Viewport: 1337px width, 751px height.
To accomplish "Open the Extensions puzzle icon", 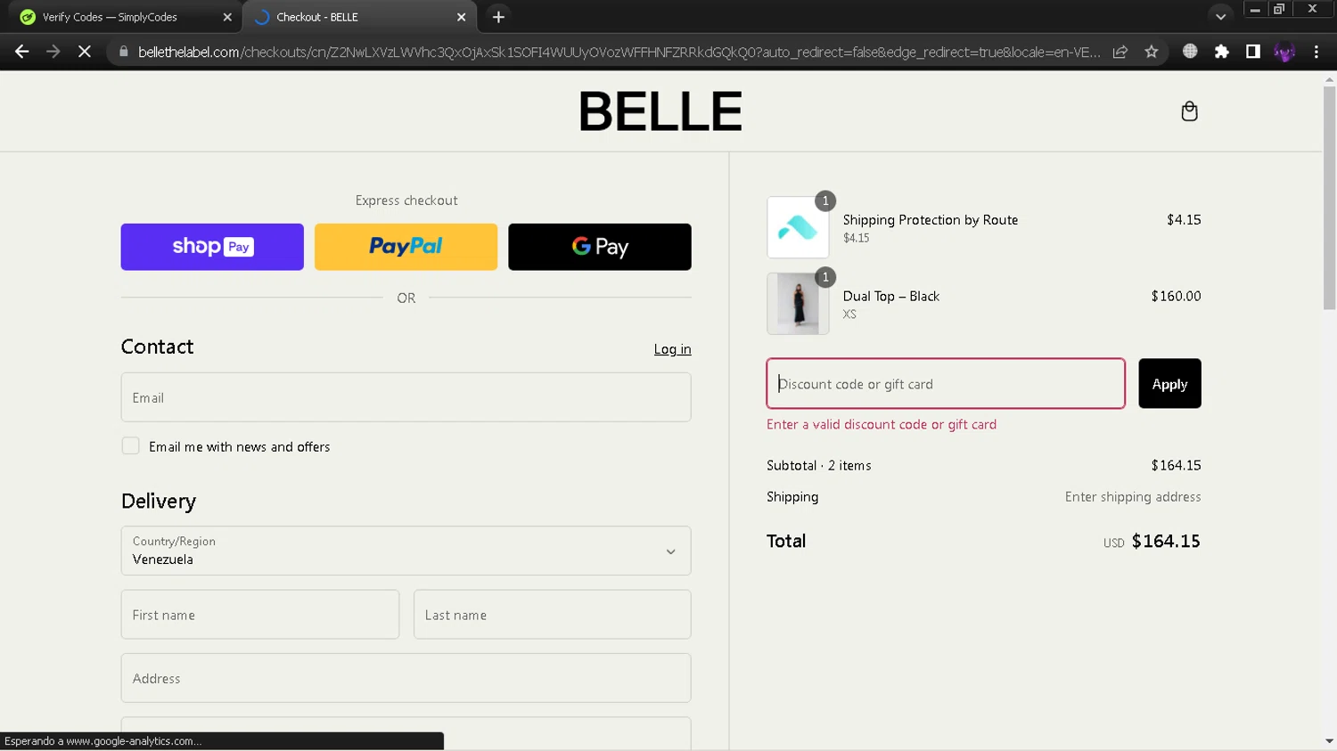I will coord(1222,52).
